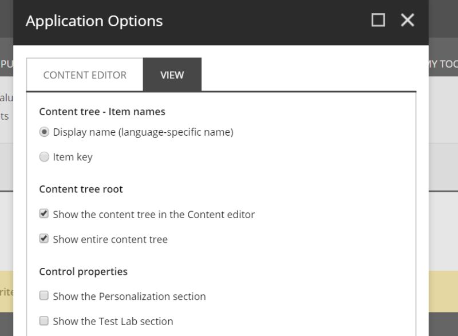Toggle Show the Test Lab section on
The image size is (458, 336).
43,321
